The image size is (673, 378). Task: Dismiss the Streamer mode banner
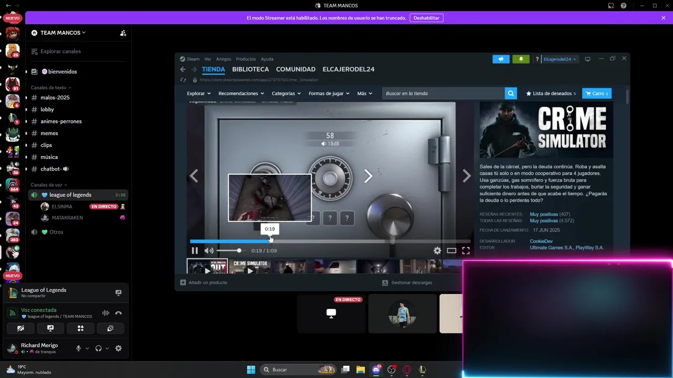coord(664,18)
